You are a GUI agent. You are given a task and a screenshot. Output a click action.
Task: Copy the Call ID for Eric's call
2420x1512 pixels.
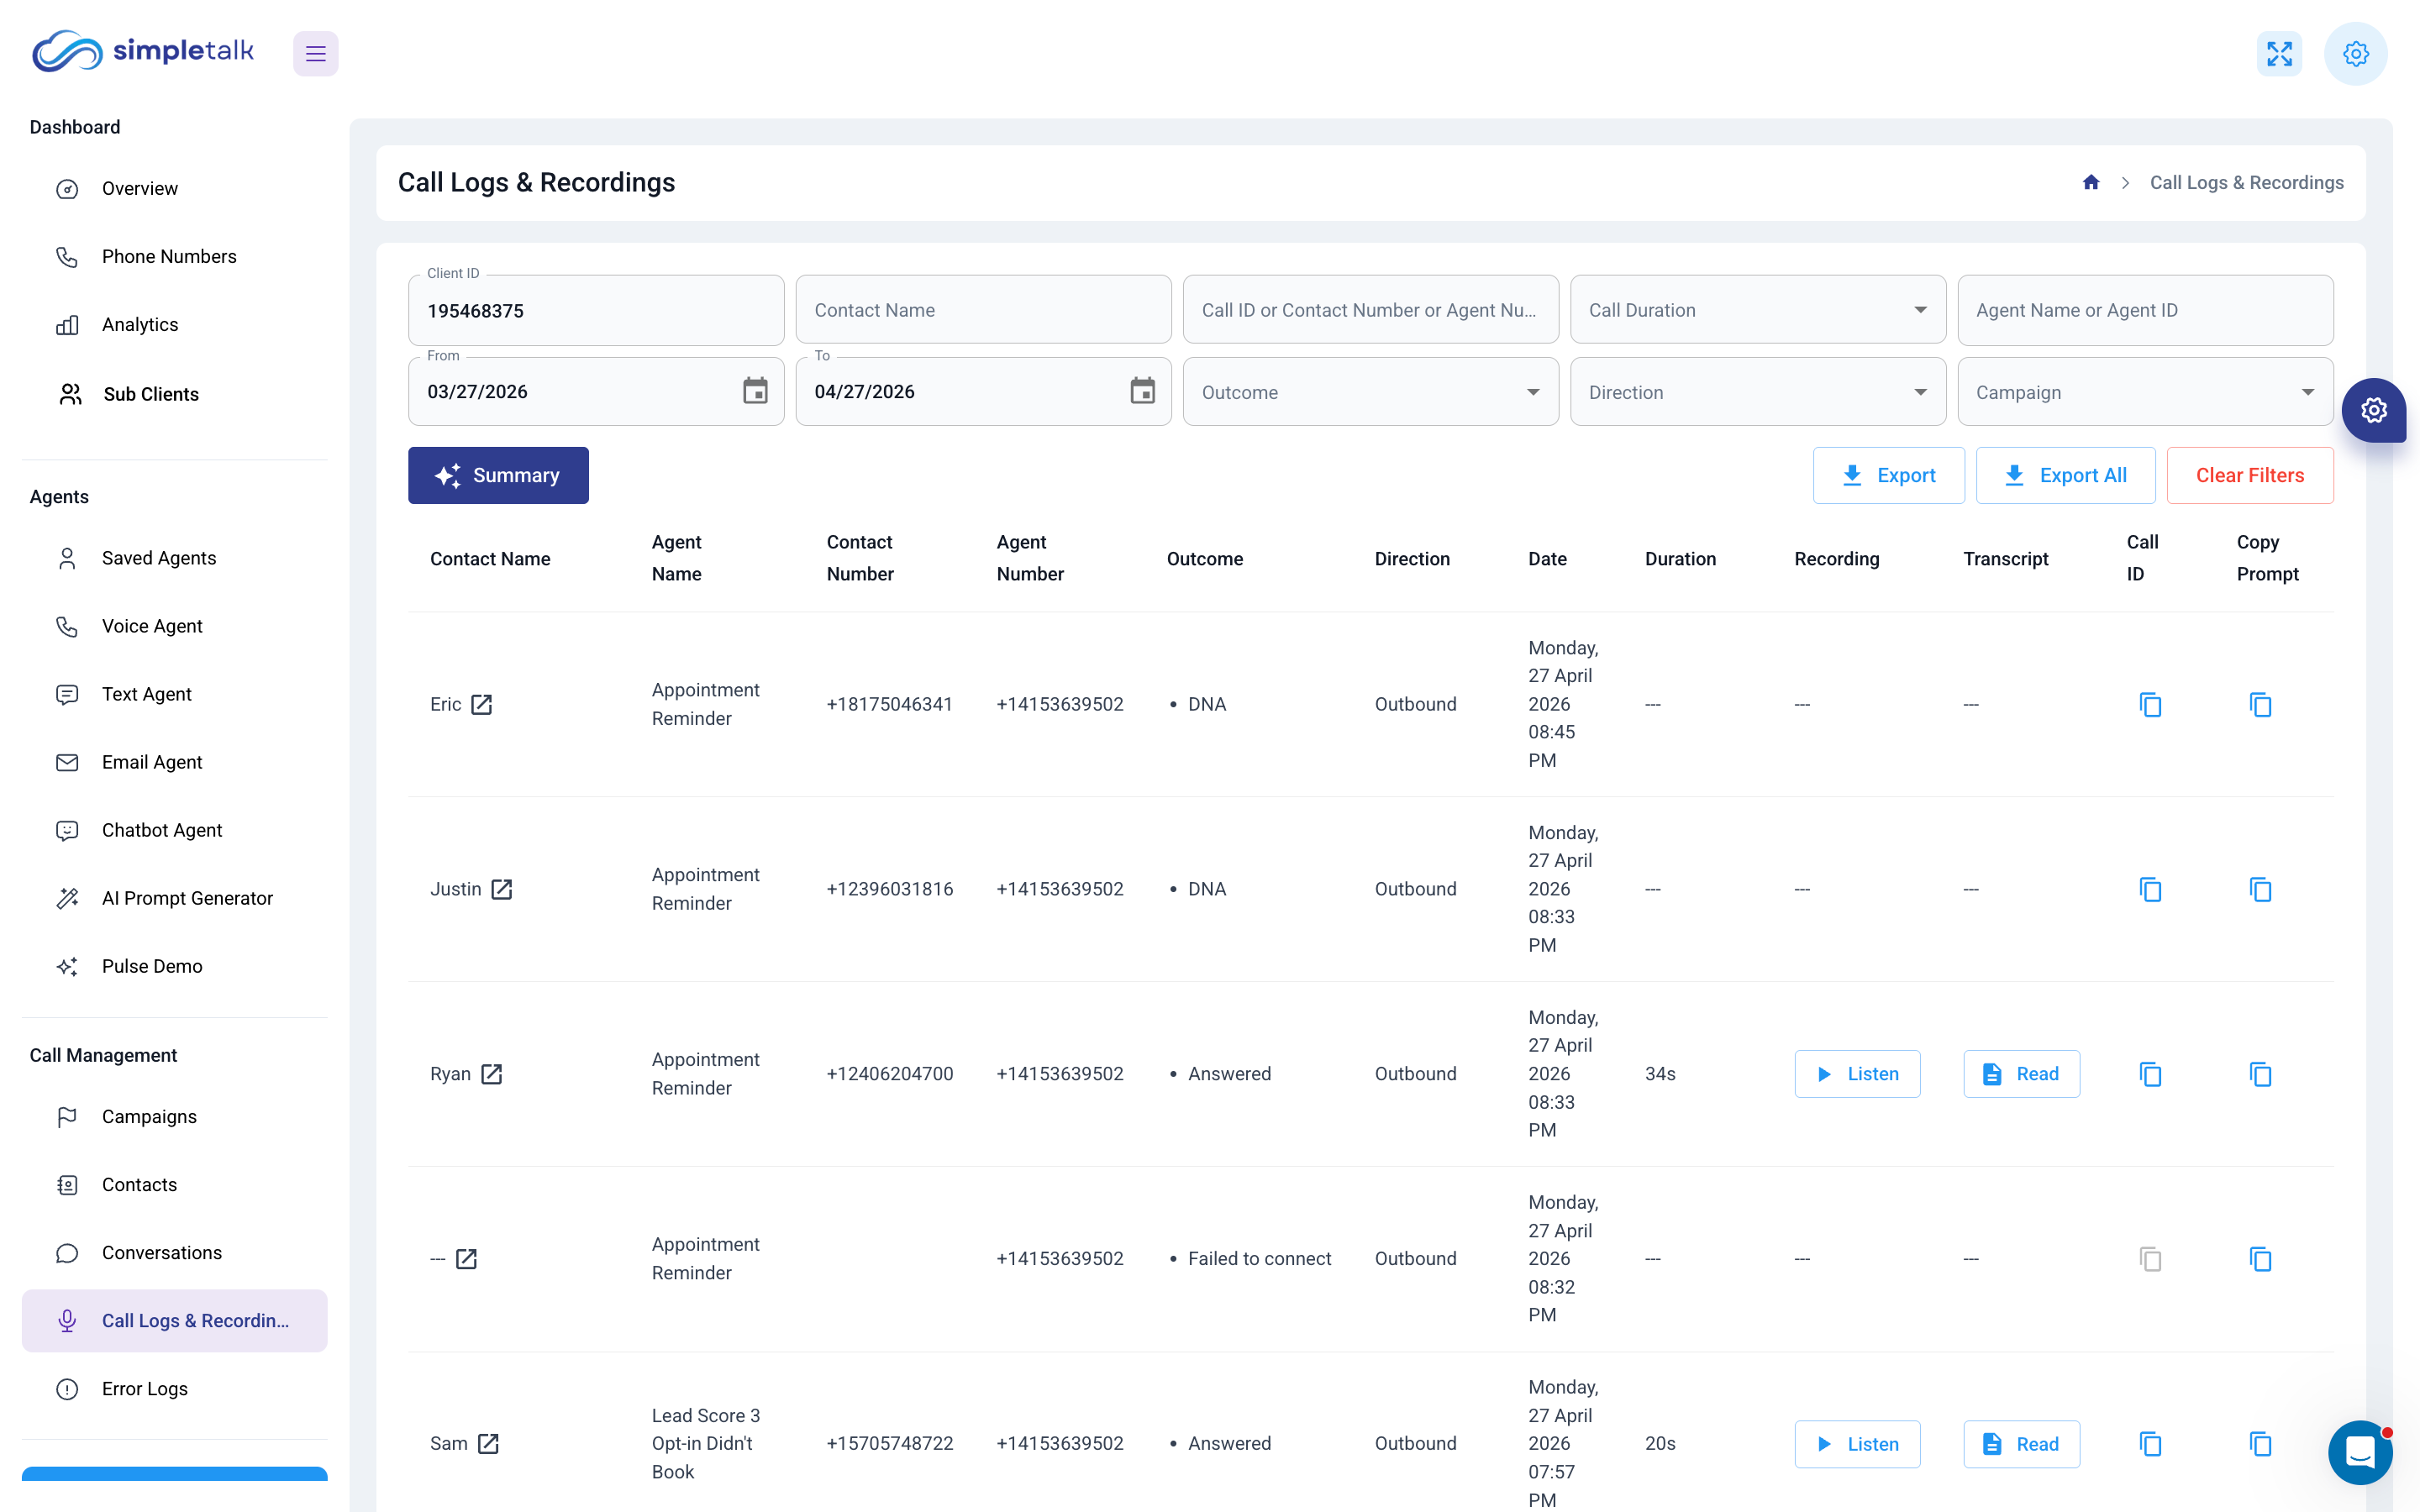[2150, 704]
